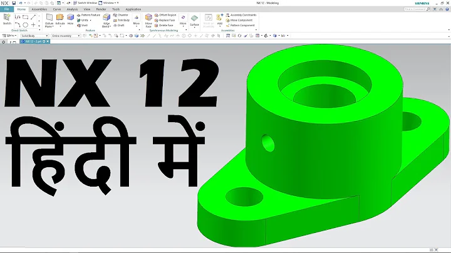The height and width of the screenshot is (253, 451).
Task: Switch to the Render ribbon tab
Action: pyautogui.click(x=101, y=9)
